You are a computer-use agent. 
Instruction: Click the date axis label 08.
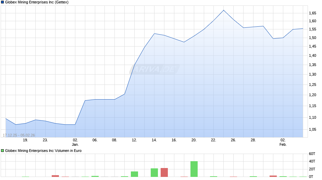(115, 140)
